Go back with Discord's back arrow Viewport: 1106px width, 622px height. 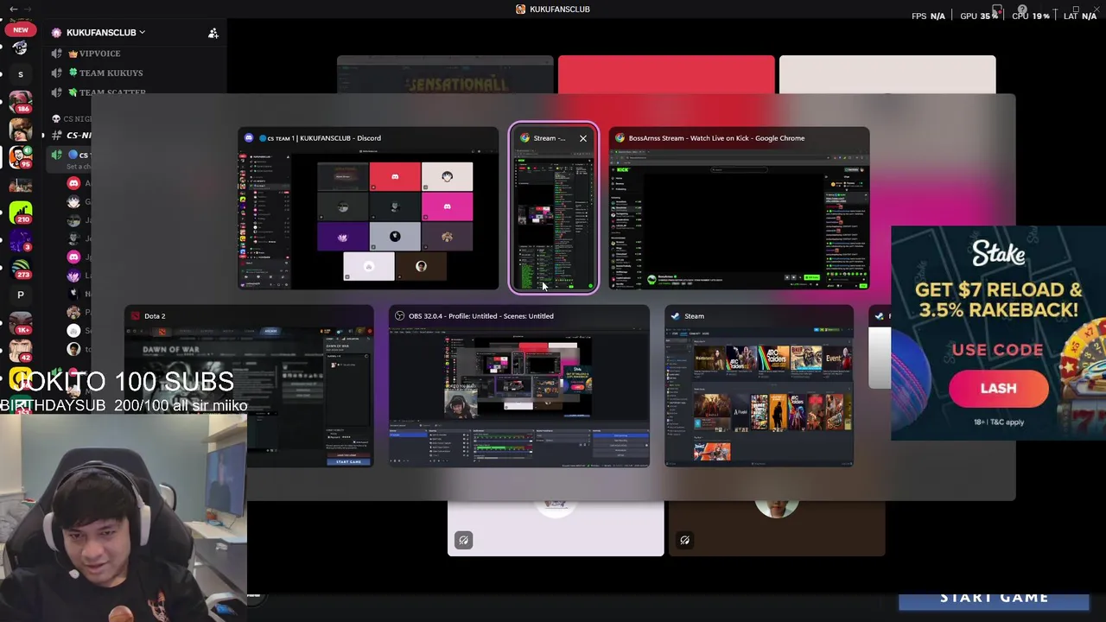tap(13, 9)
